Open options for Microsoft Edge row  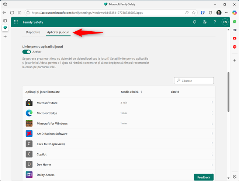(212, 113)
